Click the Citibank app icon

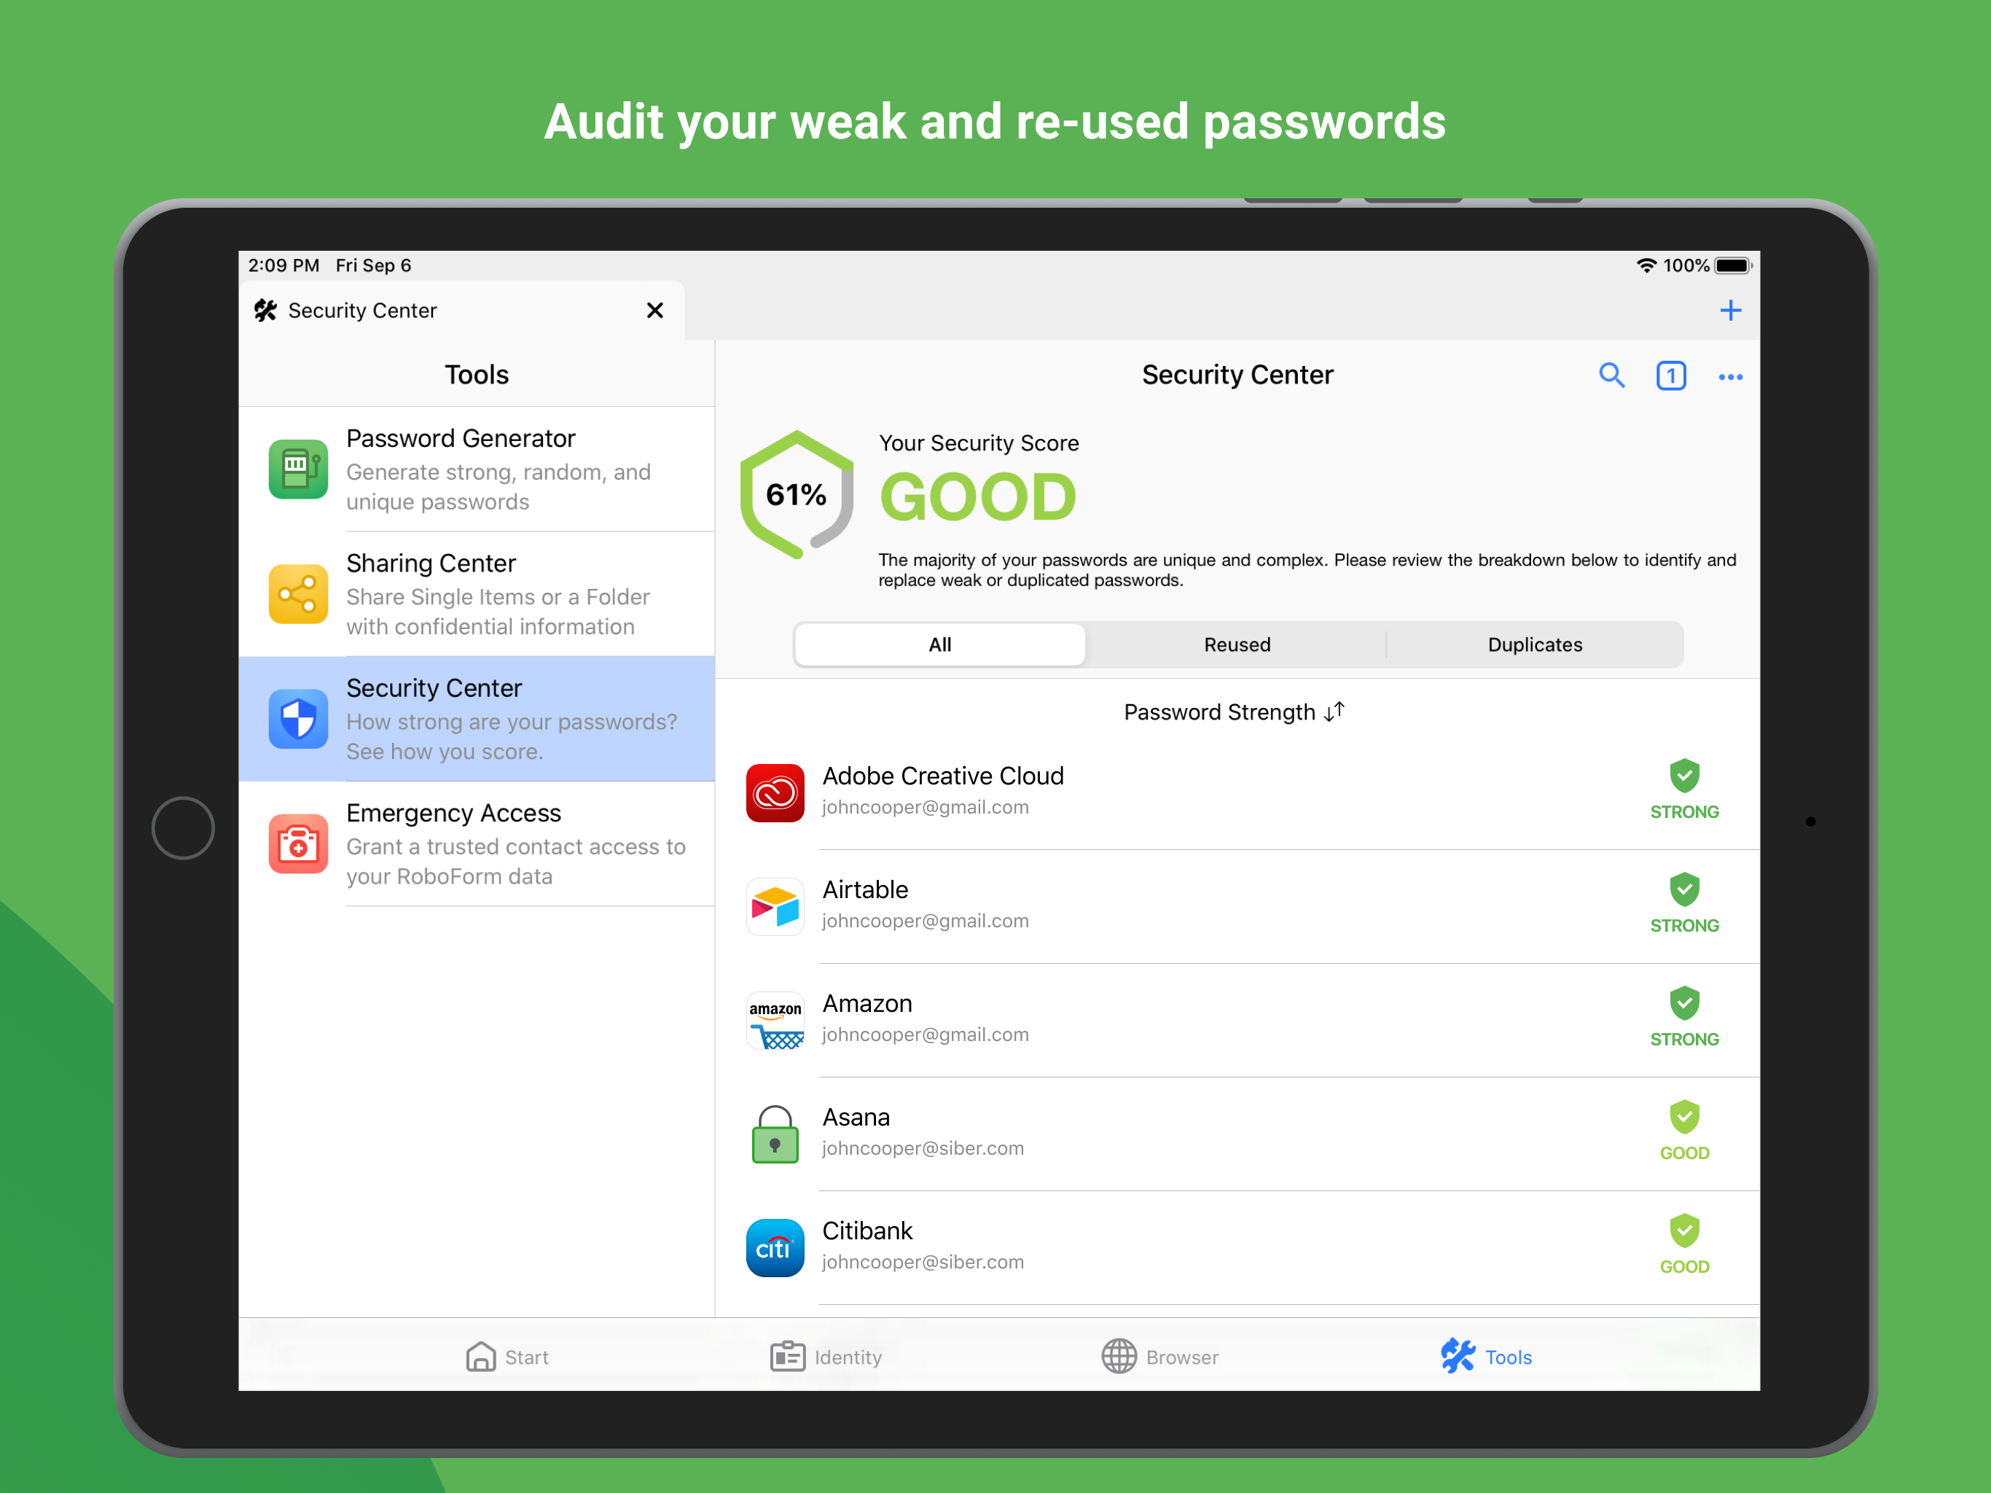point(775,1247)
